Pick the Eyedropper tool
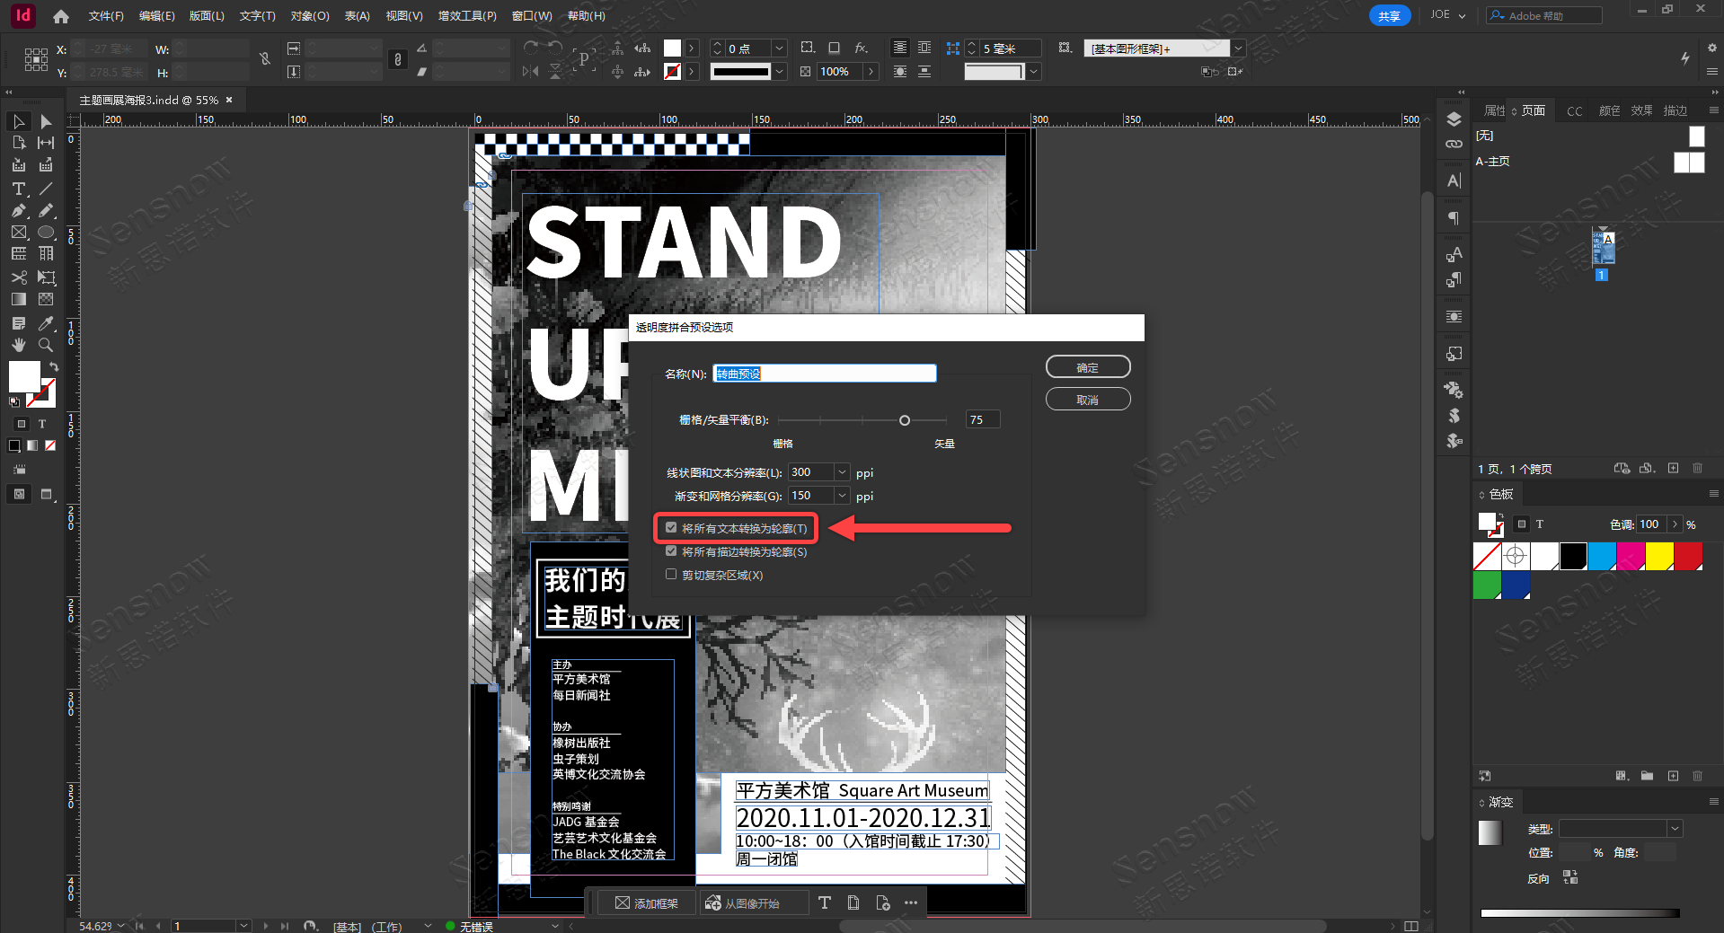Image resolution: width=1724 pixels, height=933 pixels. pyautogui.click(x=46, y=323)
